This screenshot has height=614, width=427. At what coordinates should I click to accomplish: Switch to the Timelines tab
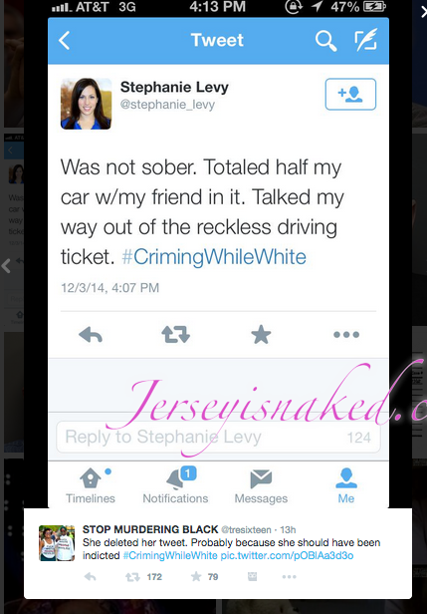[x=91, y=485]
